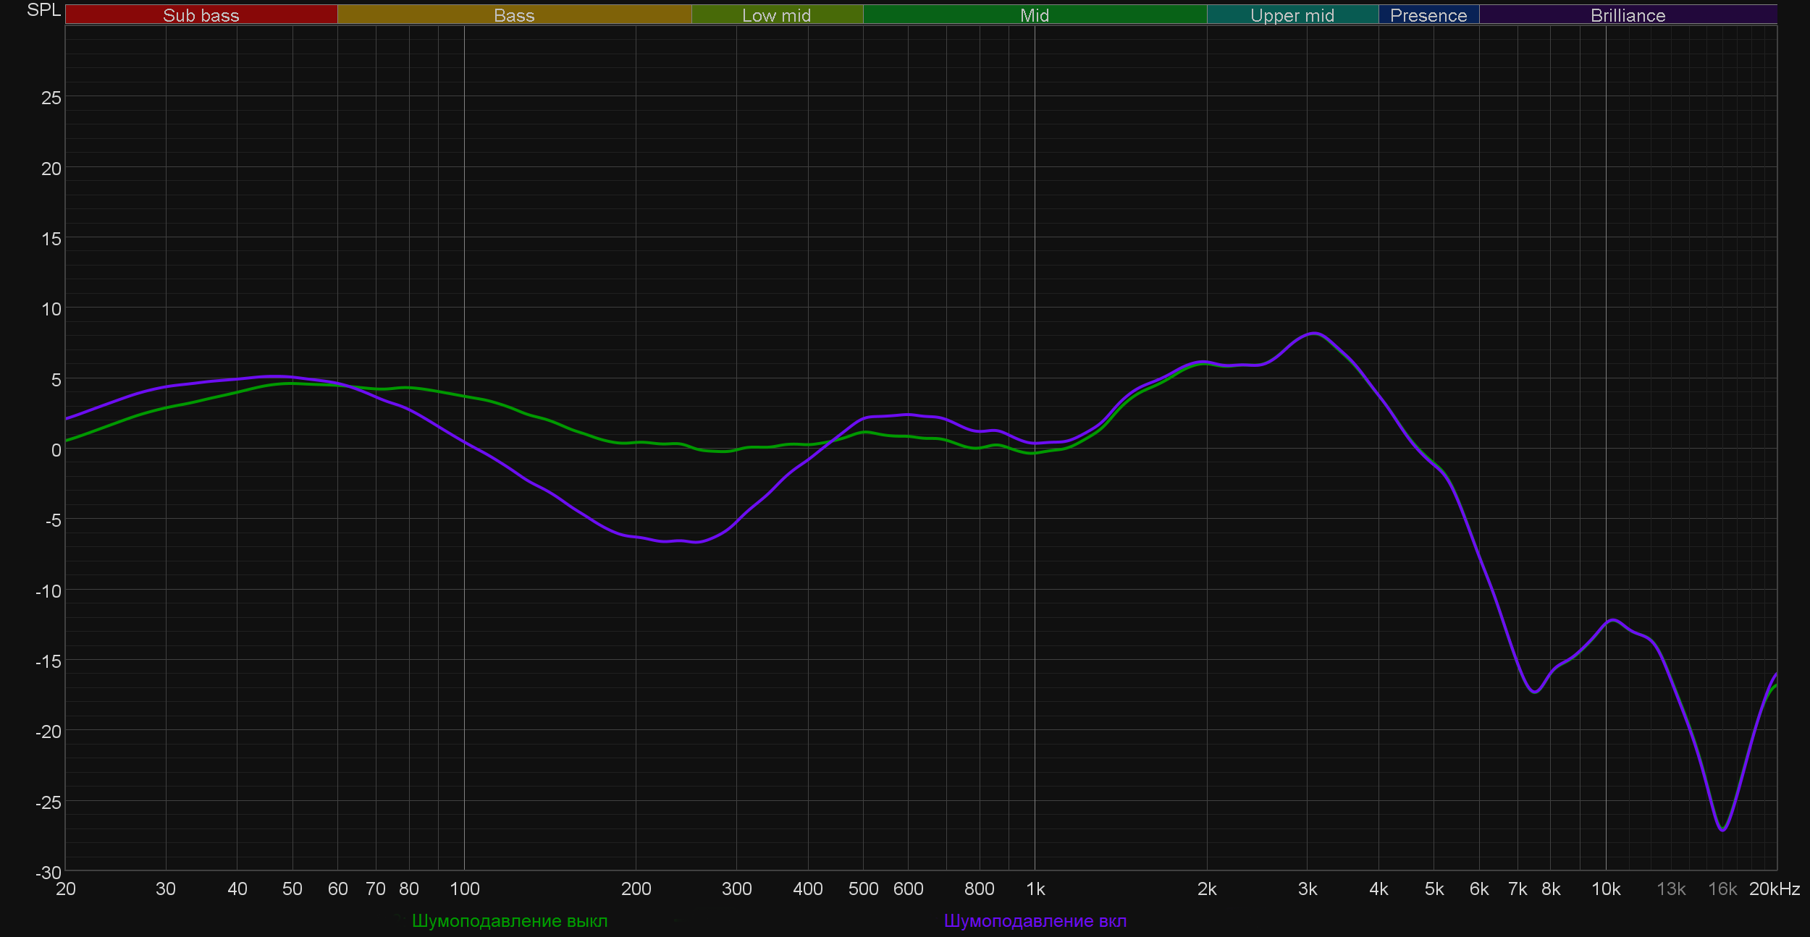Toggle the purple 'Шумоподавление вкл' legend entry
Image resolution: width=1810 pixels, height=937 pixels.
pyautogui.click(x=1035, y=921)
